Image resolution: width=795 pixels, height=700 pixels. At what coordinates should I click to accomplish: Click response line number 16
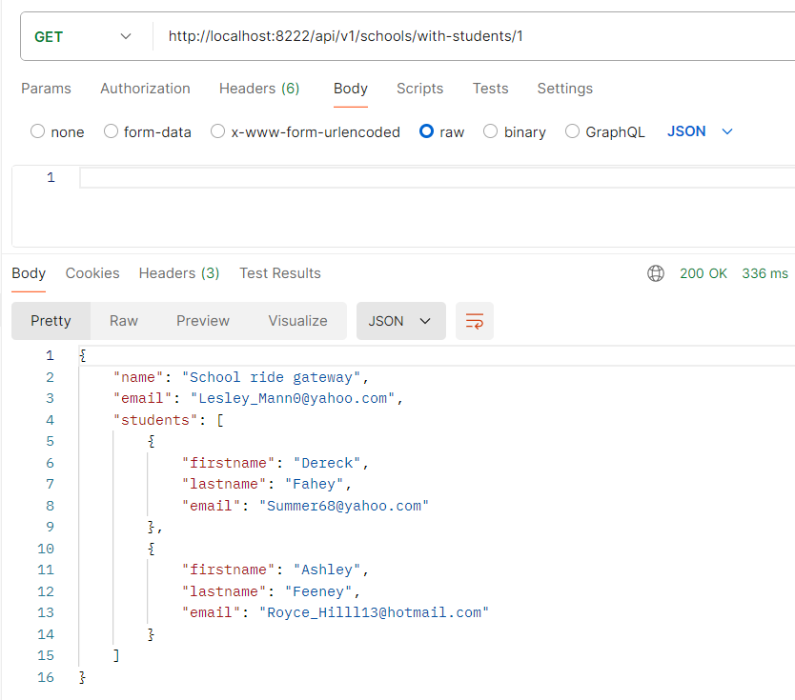pos(46,677)
